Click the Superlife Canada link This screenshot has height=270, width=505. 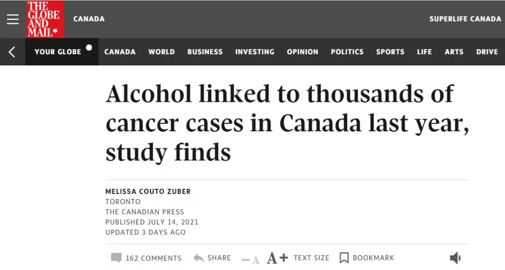tap(465, 19)
